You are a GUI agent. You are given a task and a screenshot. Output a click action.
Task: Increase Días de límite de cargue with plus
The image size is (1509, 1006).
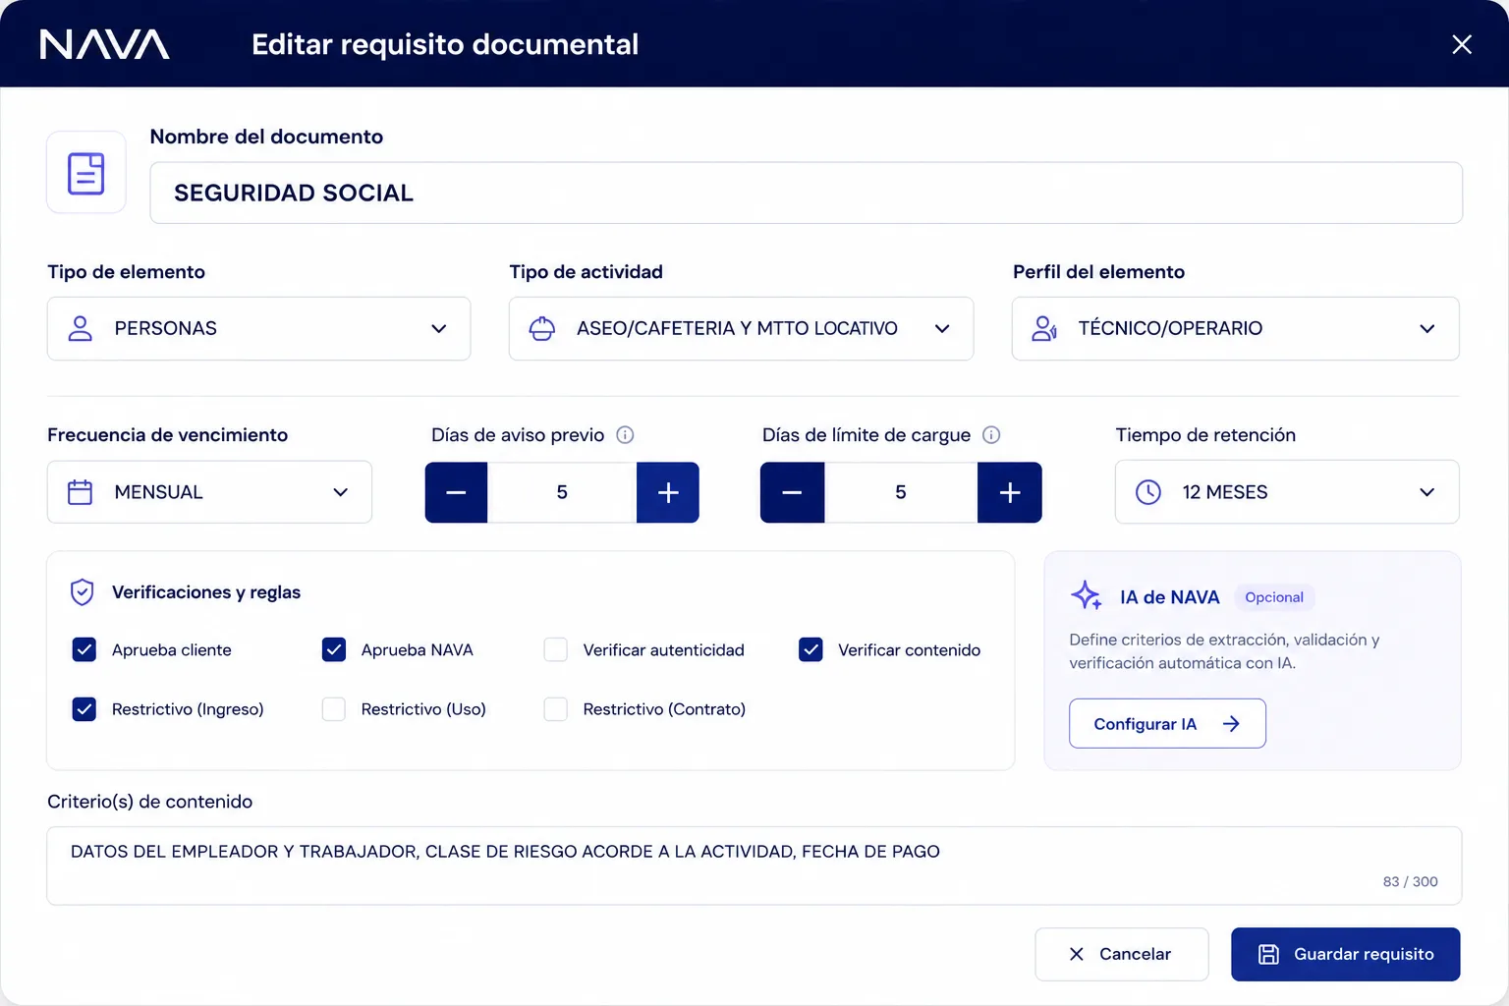coord(1010,492)
